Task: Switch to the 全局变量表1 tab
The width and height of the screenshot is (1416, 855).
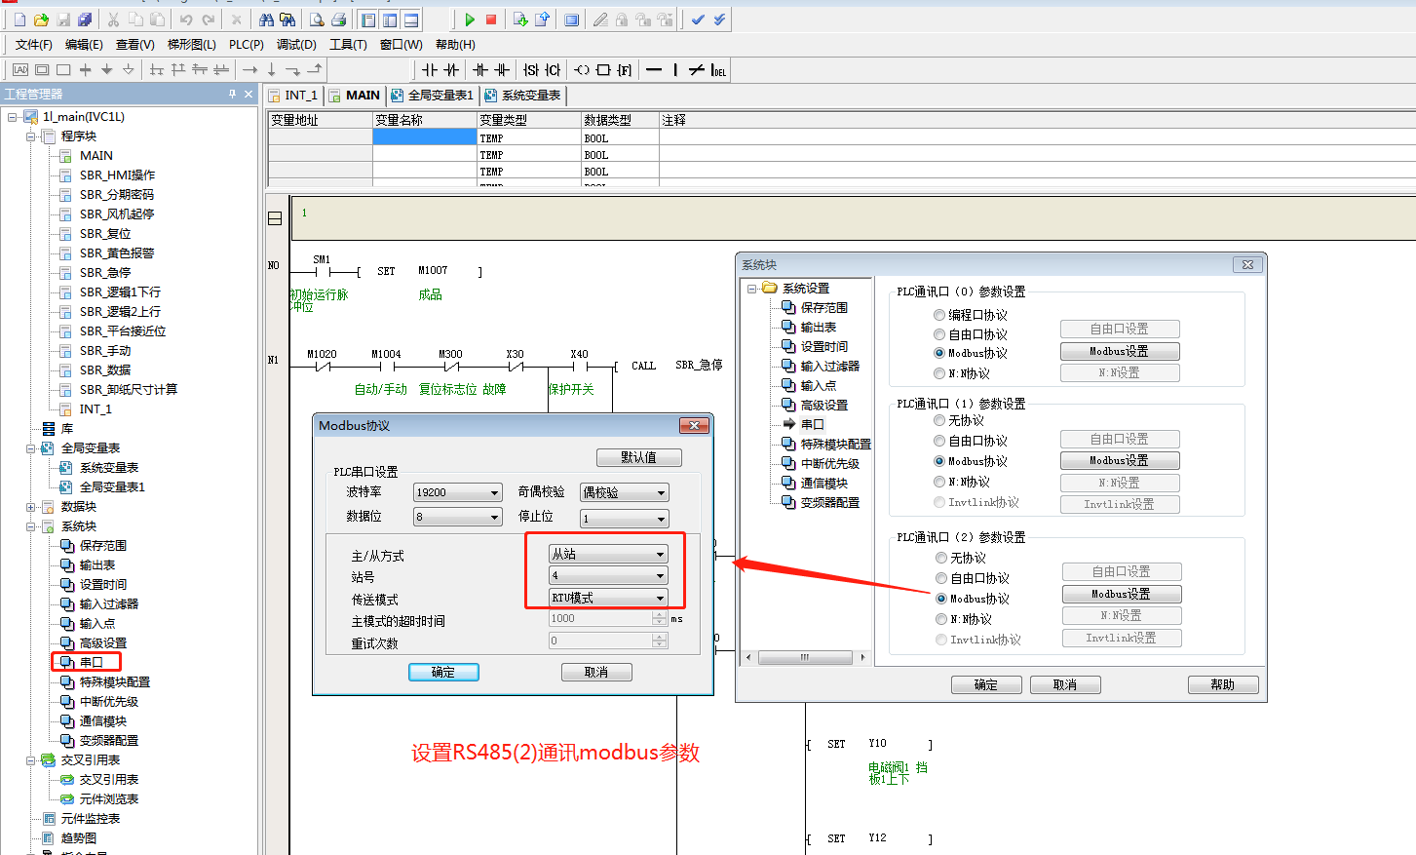Action: coord(433,95)
